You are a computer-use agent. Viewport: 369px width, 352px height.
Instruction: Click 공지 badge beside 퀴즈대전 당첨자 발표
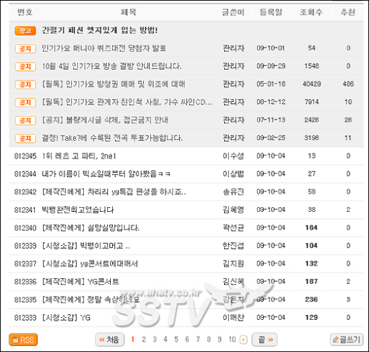(x=25, y=49)
